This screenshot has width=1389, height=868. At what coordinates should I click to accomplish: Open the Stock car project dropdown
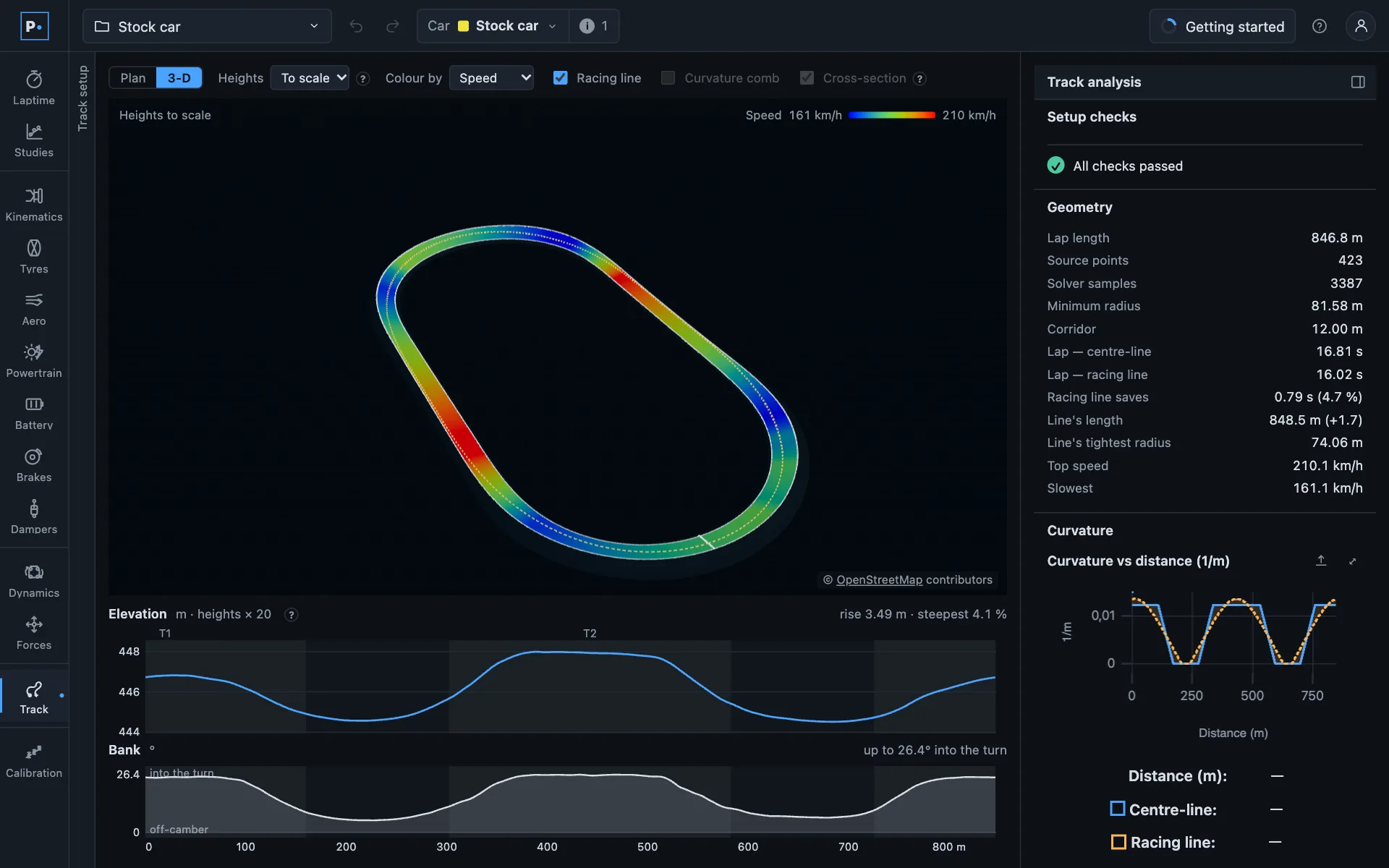coord(207,26)
